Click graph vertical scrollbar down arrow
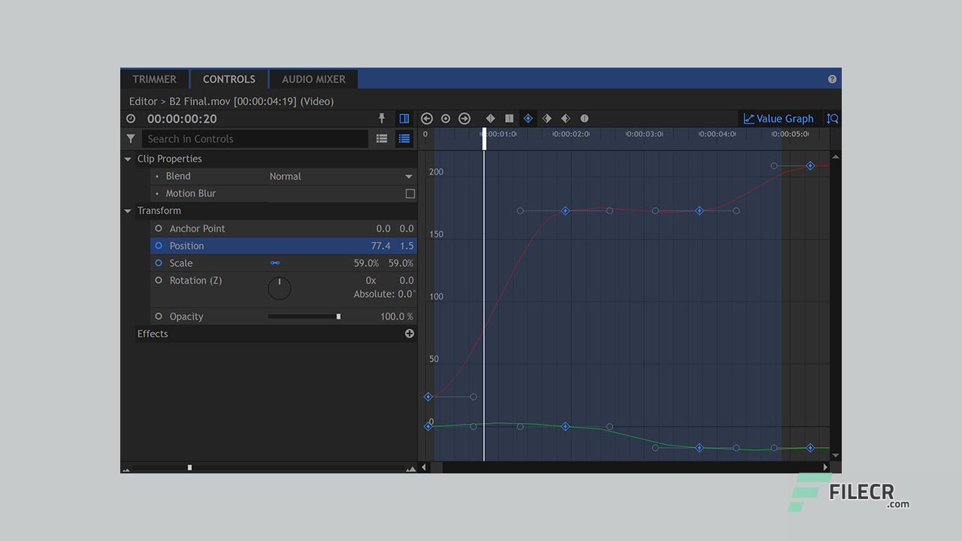The width and height of the screenshot is (962, 541). pyautogui.click(x=836, y=455)
